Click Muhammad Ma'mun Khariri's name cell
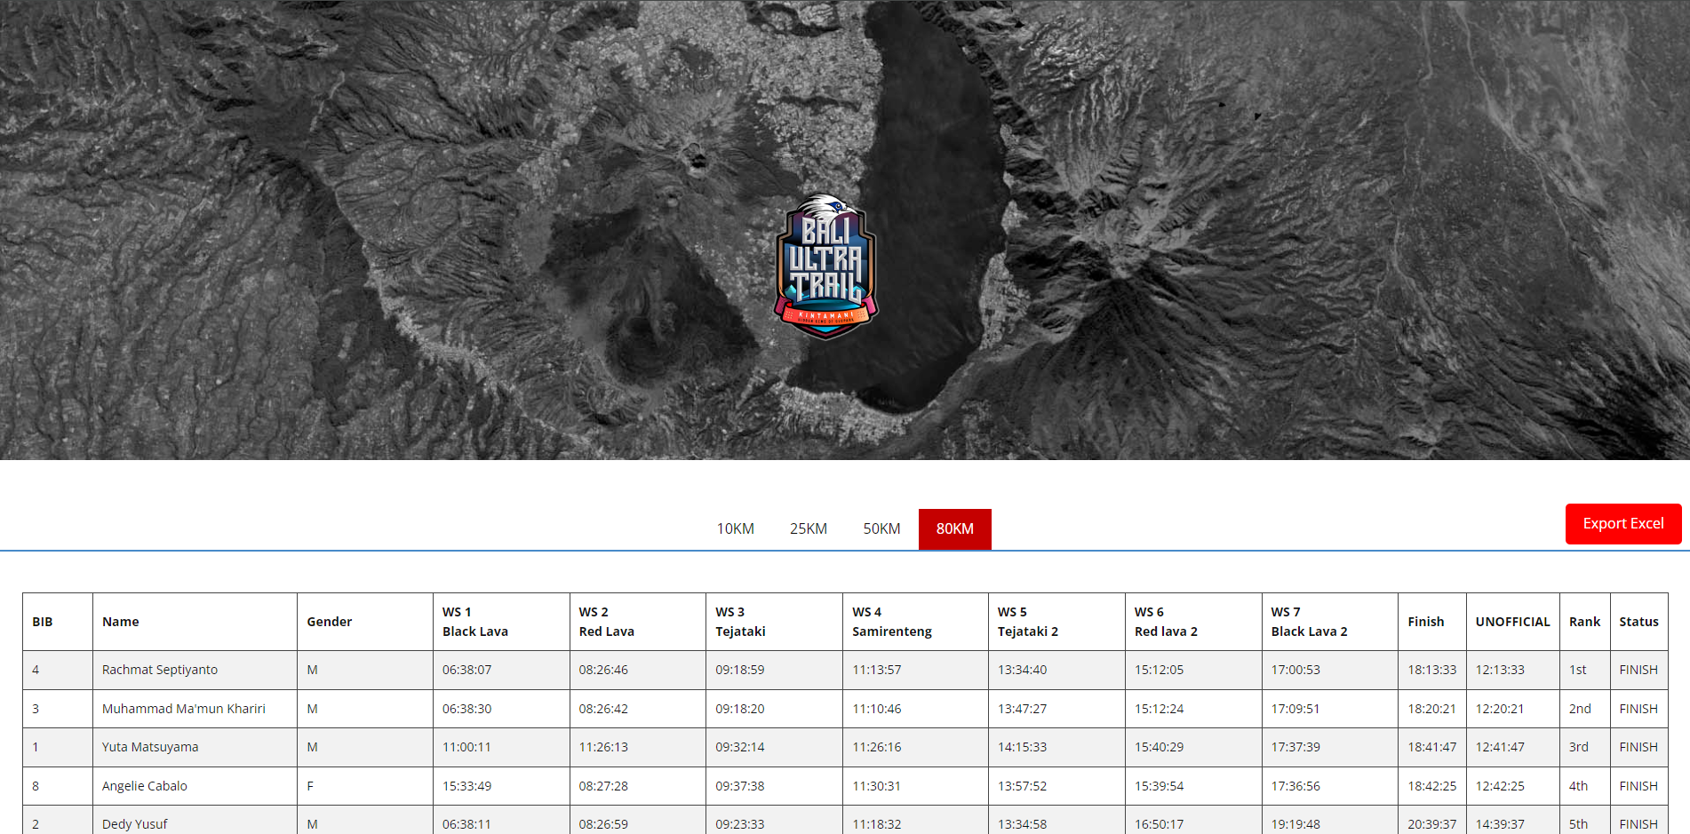The image size is (1690, 834). coord(184,709)
